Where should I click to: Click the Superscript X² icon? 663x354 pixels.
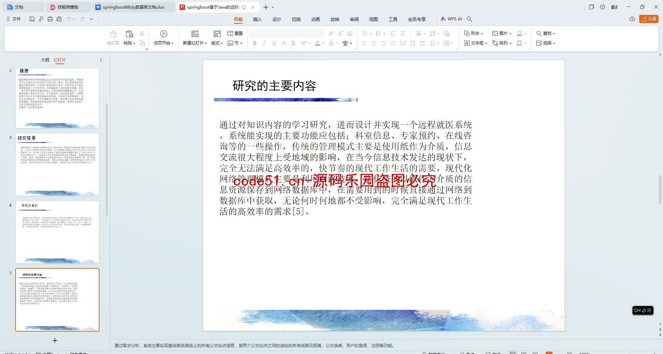304,43
